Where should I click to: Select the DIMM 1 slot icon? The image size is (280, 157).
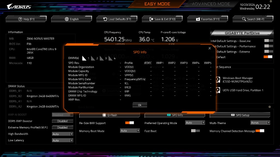tap(84, 58)
